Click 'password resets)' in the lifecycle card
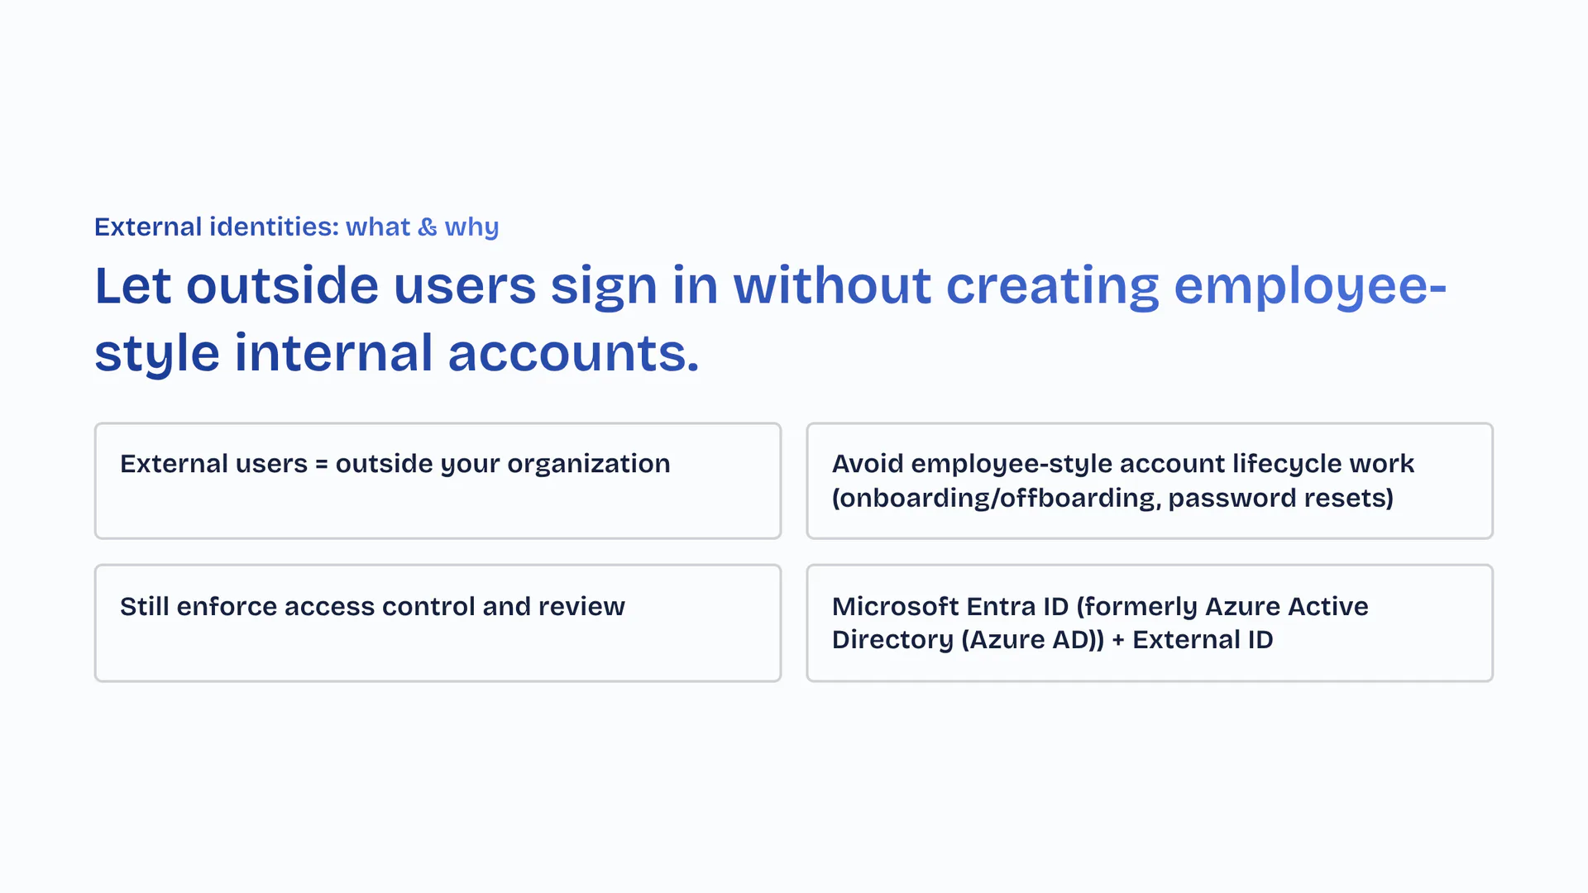This screenshot has height=893, width=1588. pyautogui.click(x=1280, y=498)
